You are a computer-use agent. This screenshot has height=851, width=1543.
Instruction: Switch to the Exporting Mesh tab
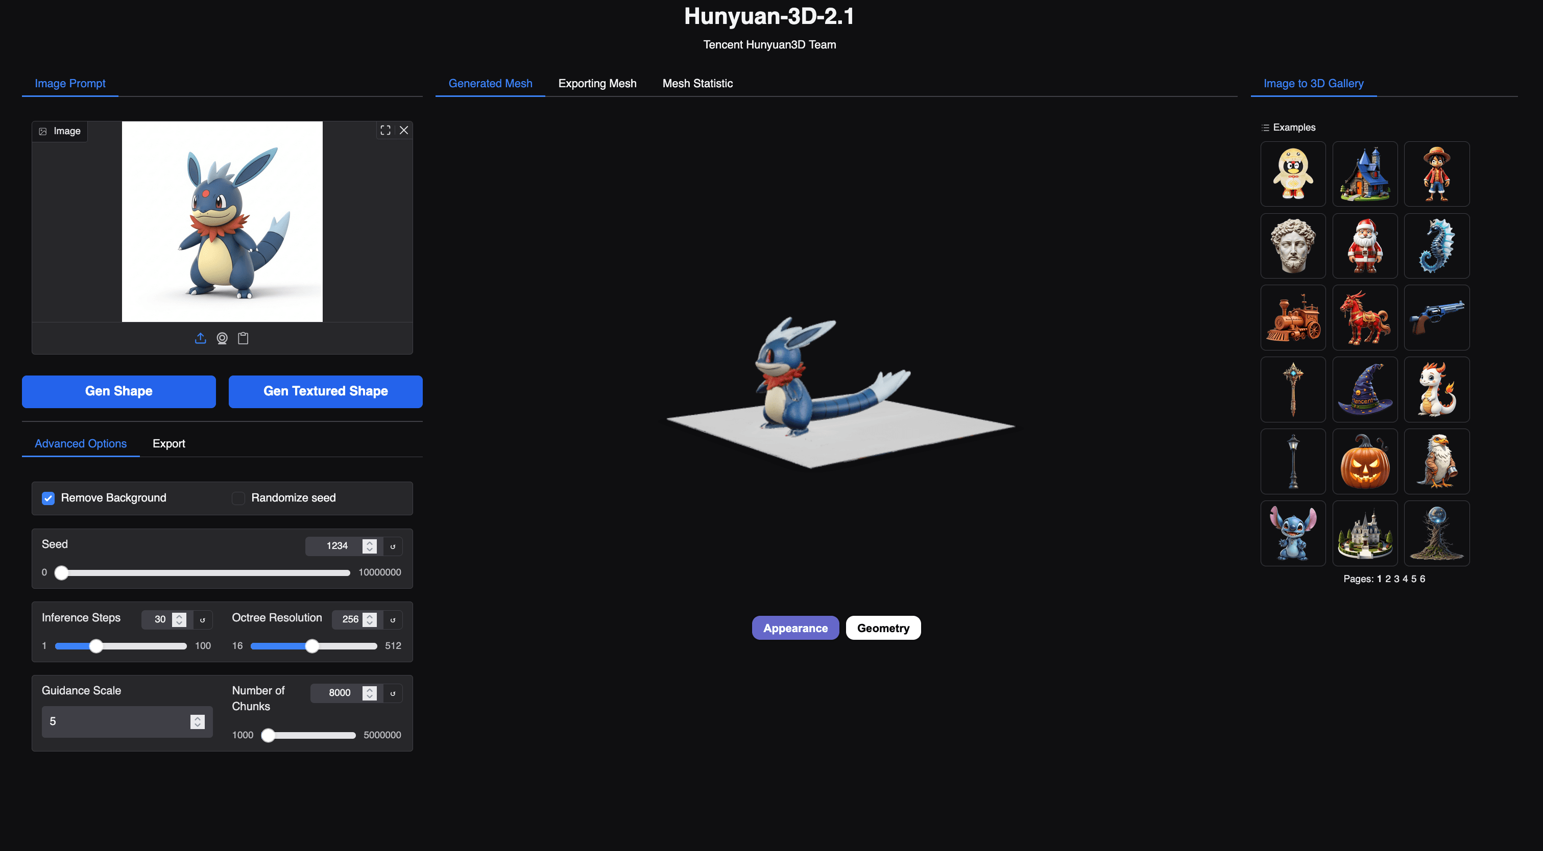pyautogui.click(x=597, y=83)
